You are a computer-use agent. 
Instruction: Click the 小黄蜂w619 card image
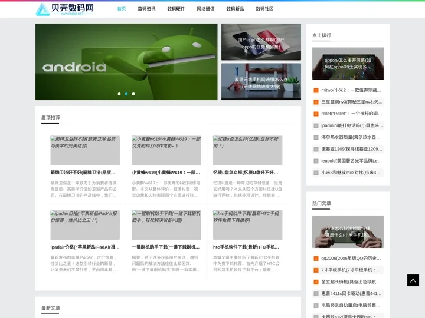pos(166,150)
